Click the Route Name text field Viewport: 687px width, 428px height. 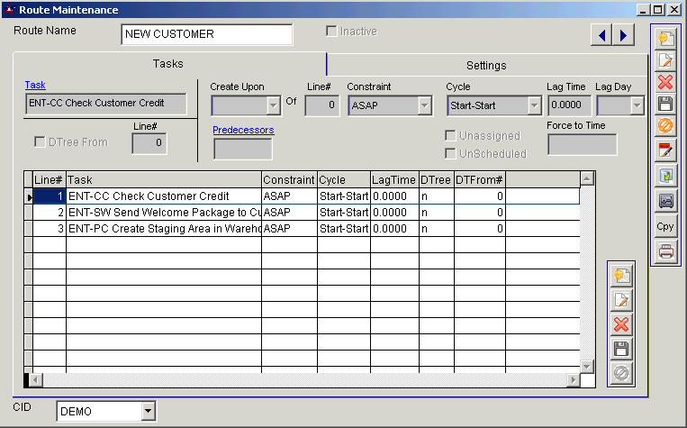coord(207,34)
